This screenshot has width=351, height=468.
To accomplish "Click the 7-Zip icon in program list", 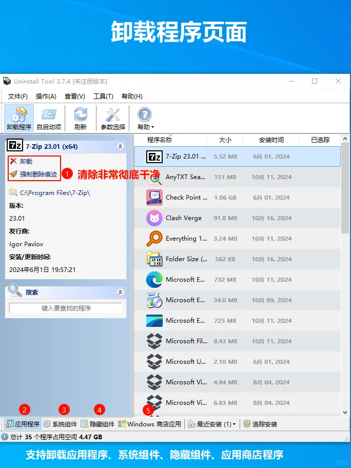I will (x=154, y=157).
